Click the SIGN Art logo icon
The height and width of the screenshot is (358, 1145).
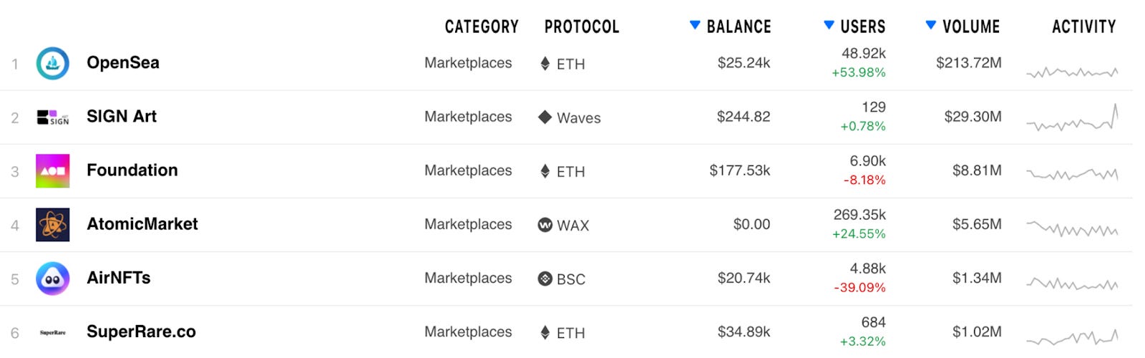[53, 117]
